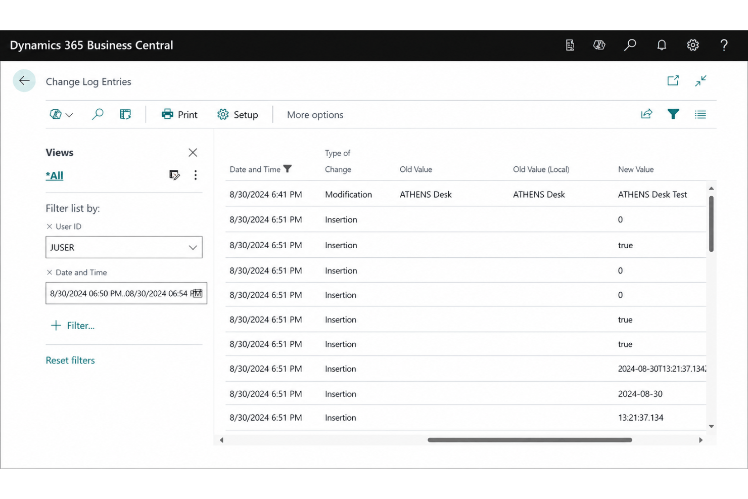Viewport: 748px width, 499px height.
Task: Select the 8/30/2024 6:41 PM row date cell
Action: [266, 195]
